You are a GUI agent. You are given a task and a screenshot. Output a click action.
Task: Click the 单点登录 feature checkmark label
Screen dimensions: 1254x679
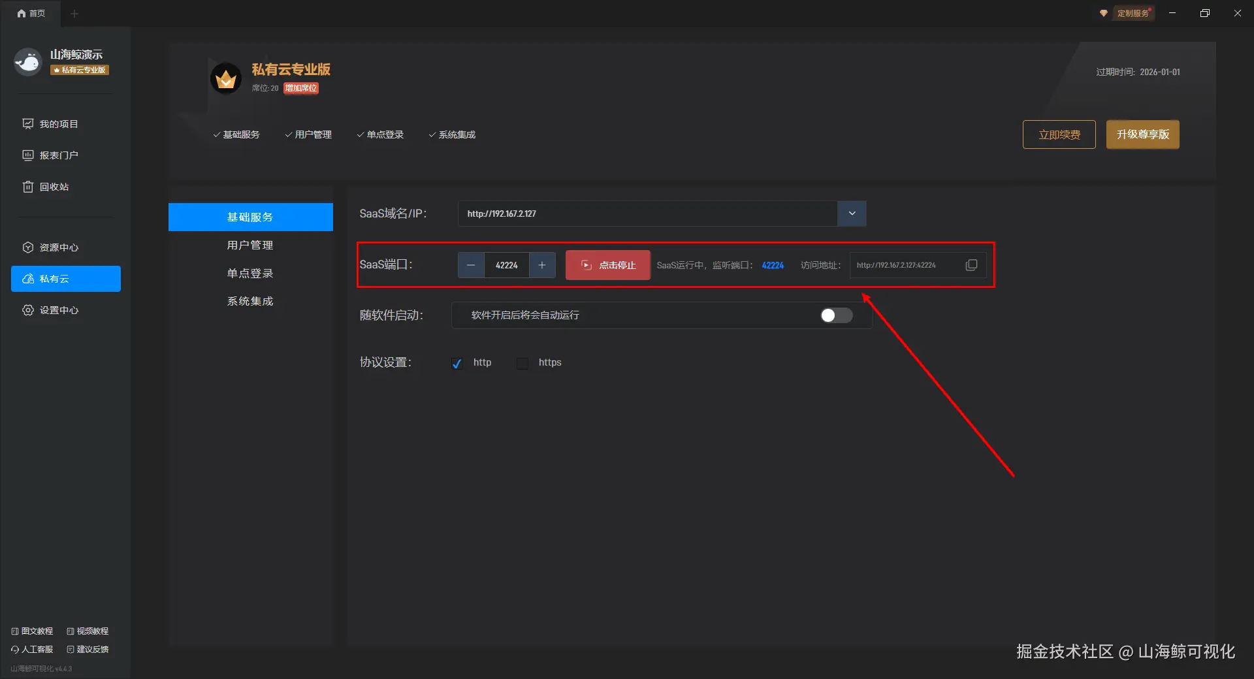point(380,134)
